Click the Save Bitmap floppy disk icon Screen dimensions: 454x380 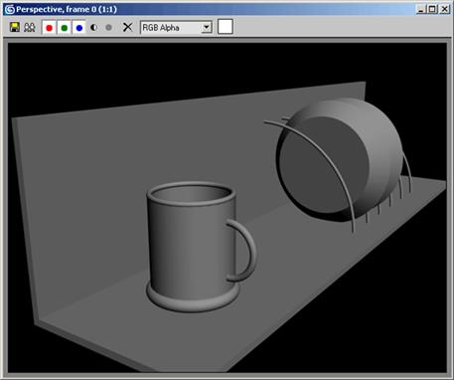pyautogui.click(x=15, y=27)
